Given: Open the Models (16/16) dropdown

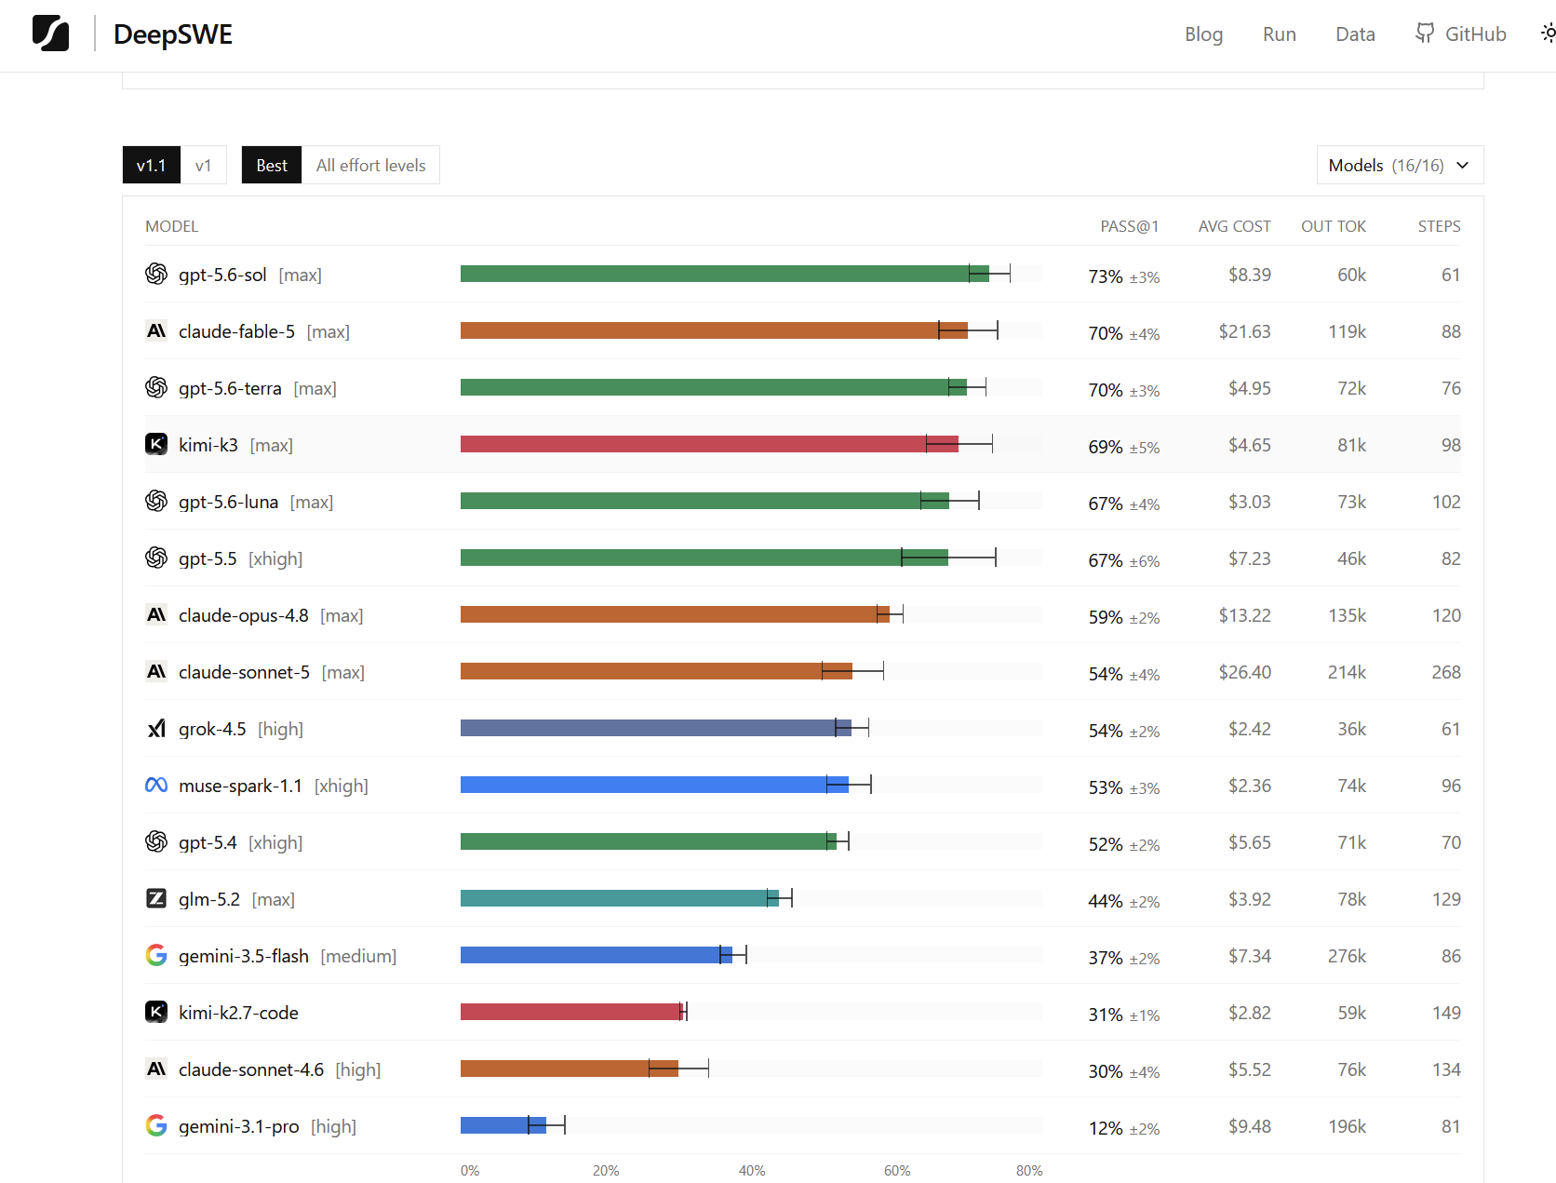Looking at the screenshot, I should pyautogui.click(x=1400, y=165).
